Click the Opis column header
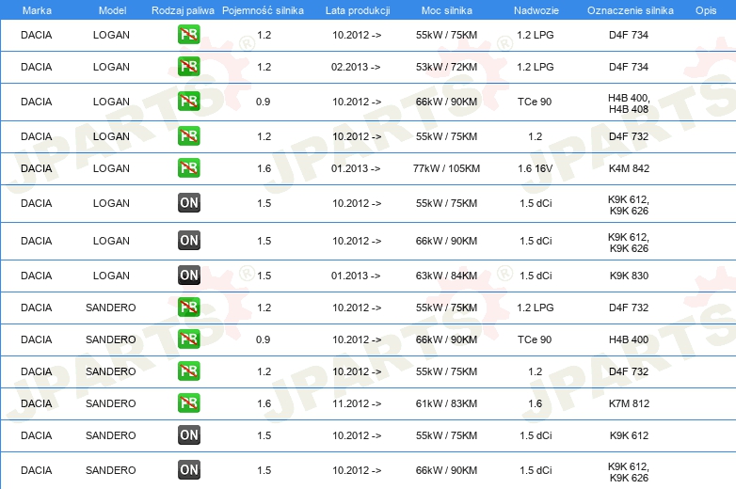Viewport: 736px width, 489px height. [706, 10]
